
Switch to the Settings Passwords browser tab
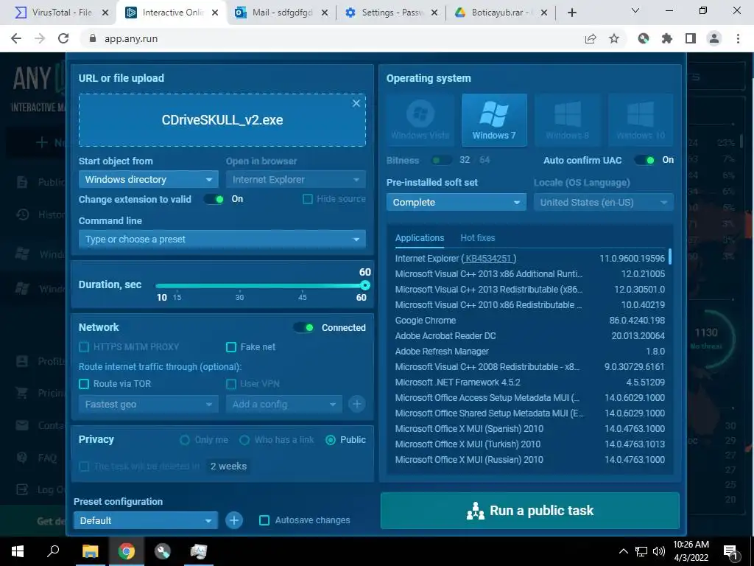pyautogui.click(x=390, y=13)
